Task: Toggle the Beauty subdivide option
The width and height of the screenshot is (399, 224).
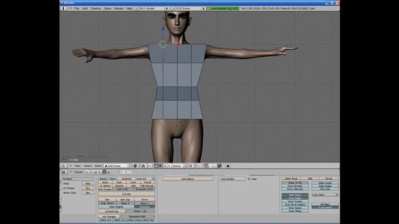Action: [103, 179]
